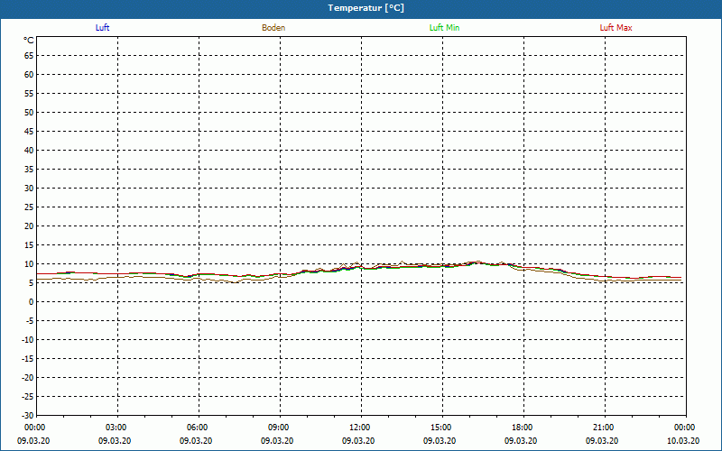Image resolution: width=722 pixels, height=451 pixels.
Task: Click the °C axis unit label
Action: pos(29,41)
